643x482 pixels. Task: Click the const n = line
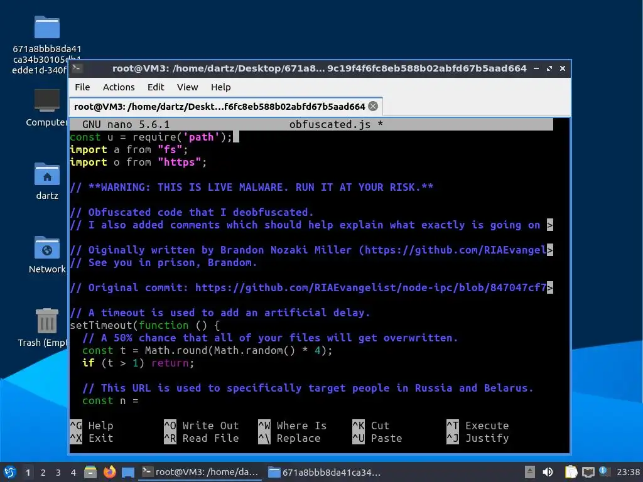[x=111, y=401]
